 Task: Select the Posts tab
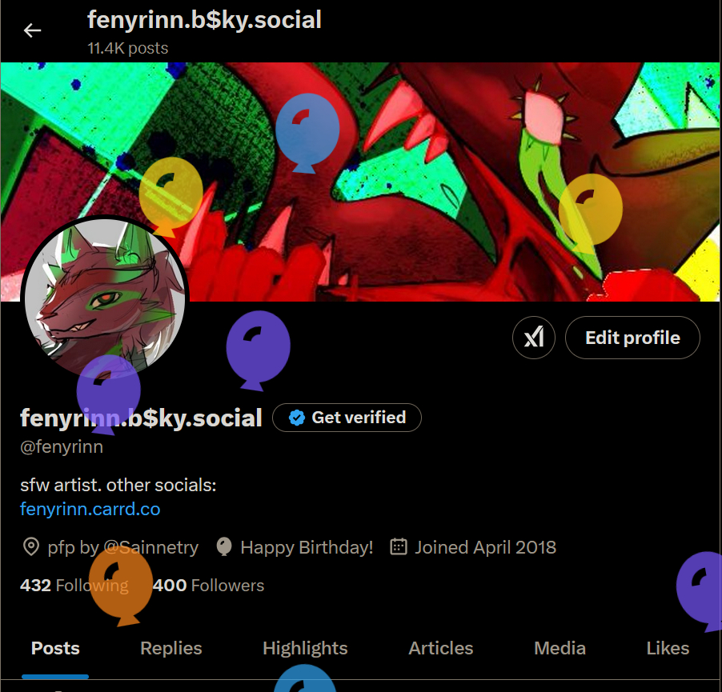[55, 648]
